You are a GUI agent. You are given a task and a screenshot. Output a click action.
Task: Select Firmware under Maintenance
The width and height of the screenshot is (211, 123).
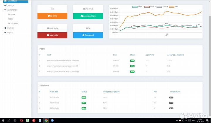tap(11, 14)
